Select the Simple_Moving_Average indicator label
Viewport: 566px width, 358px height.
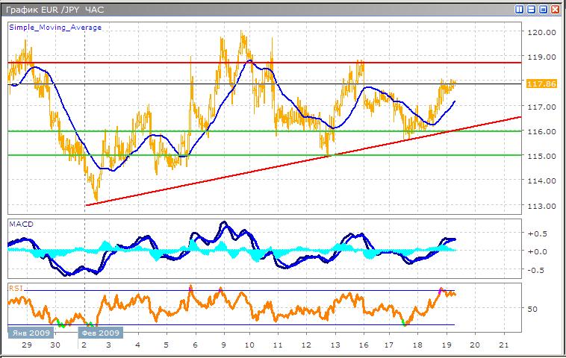(55, 28)
